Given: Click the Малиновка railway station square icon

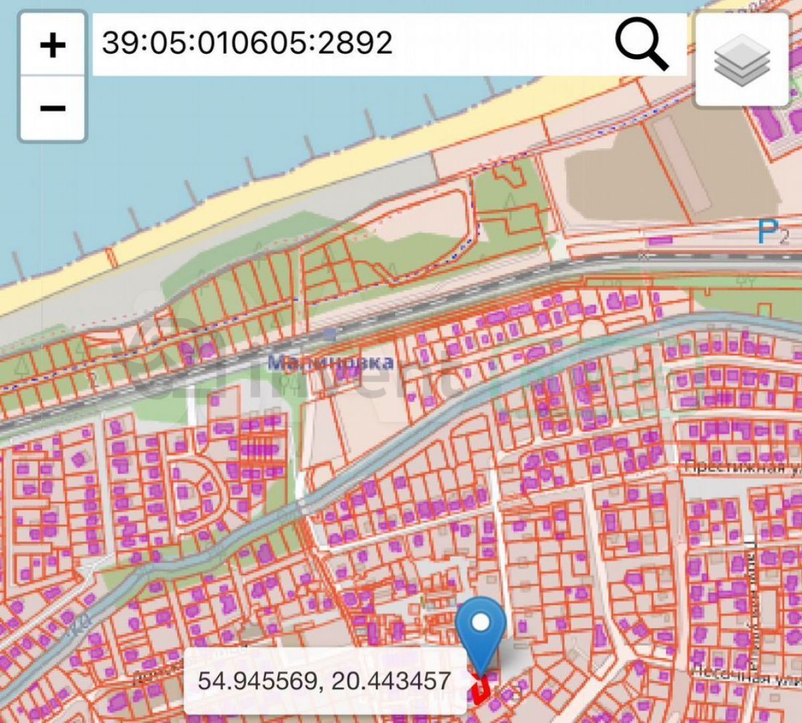Looking at the screenshot, I should (x=328, y=333).
